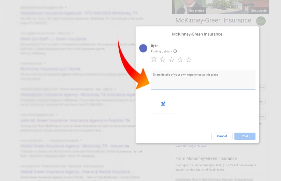This screenshot has height=181, width=281.
Task: Open View all Google reviews link
Action: pos(191,146)
